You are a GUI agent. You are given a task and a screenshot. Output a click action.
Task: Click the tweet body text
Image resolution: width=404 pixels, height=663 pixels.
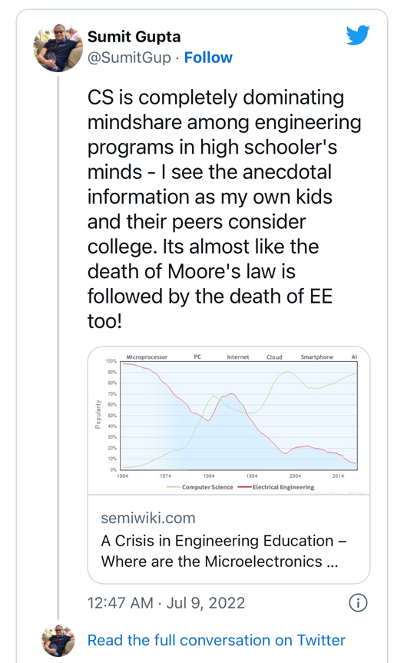coord(224,209)
